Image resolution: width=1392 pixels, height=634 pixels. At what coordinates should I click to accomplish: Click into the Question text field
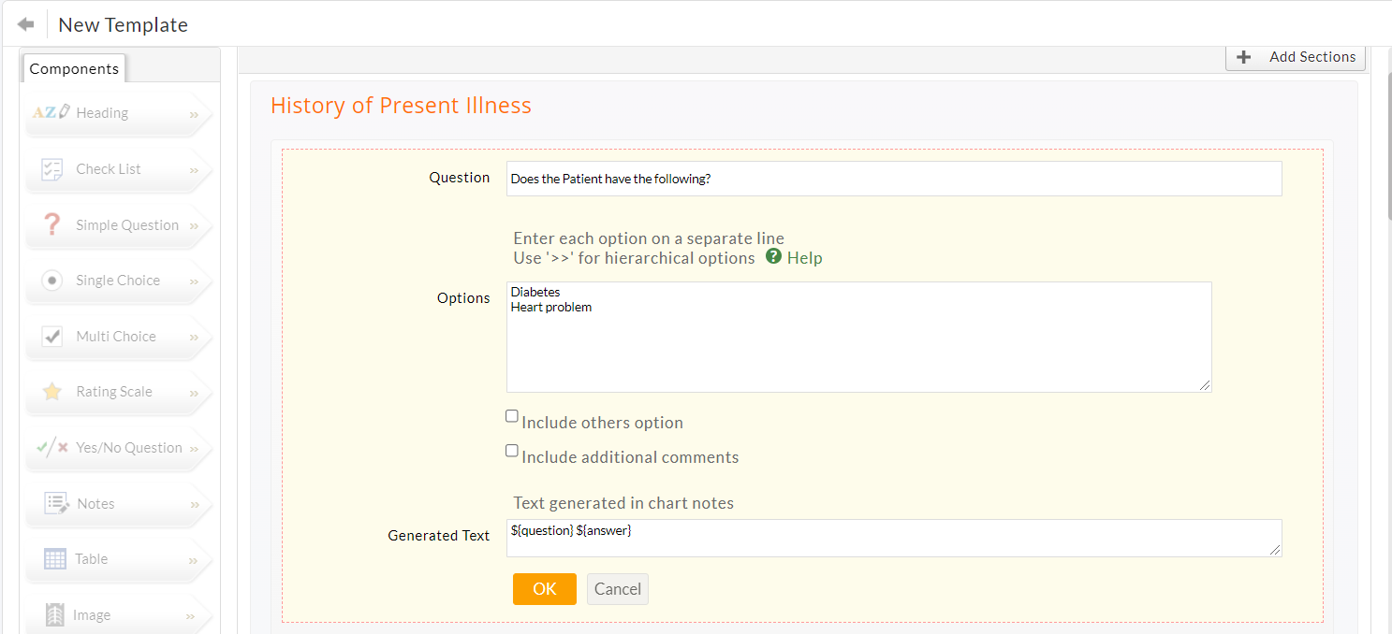893,179
